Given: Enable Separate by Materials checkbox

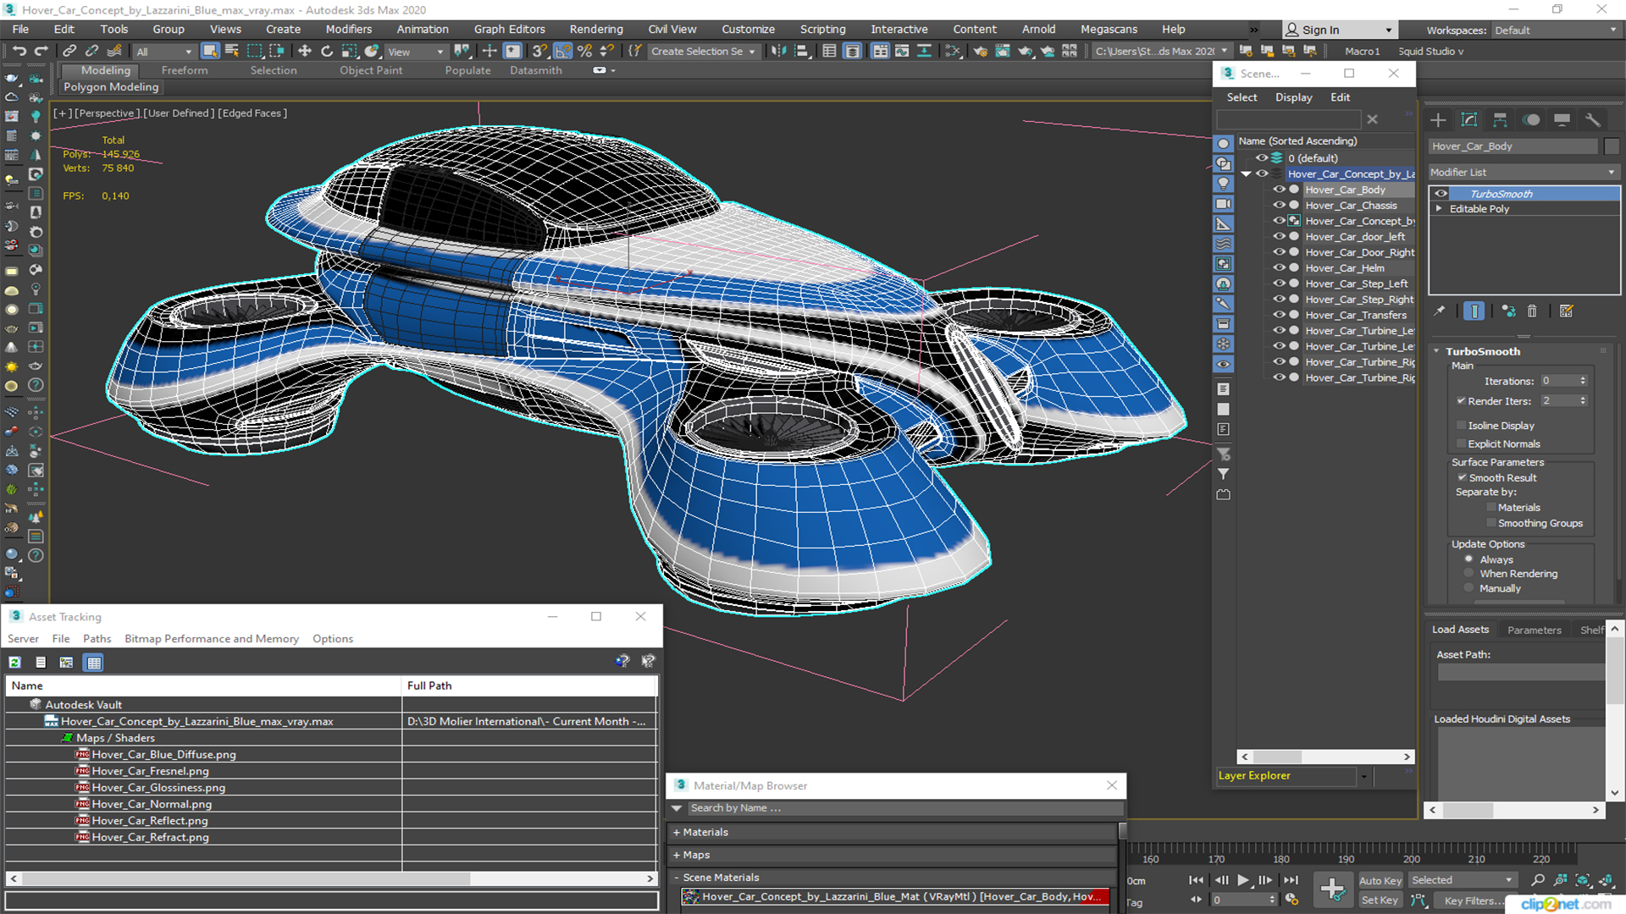Looking at the screenshot, I should (1491, 508).
